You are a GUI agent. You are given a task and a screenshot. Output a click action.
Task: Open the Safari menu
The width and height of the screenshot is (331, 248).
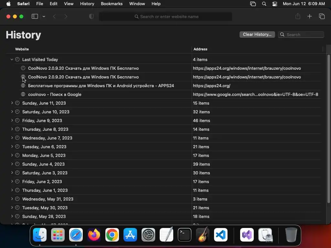pos(23,4)
